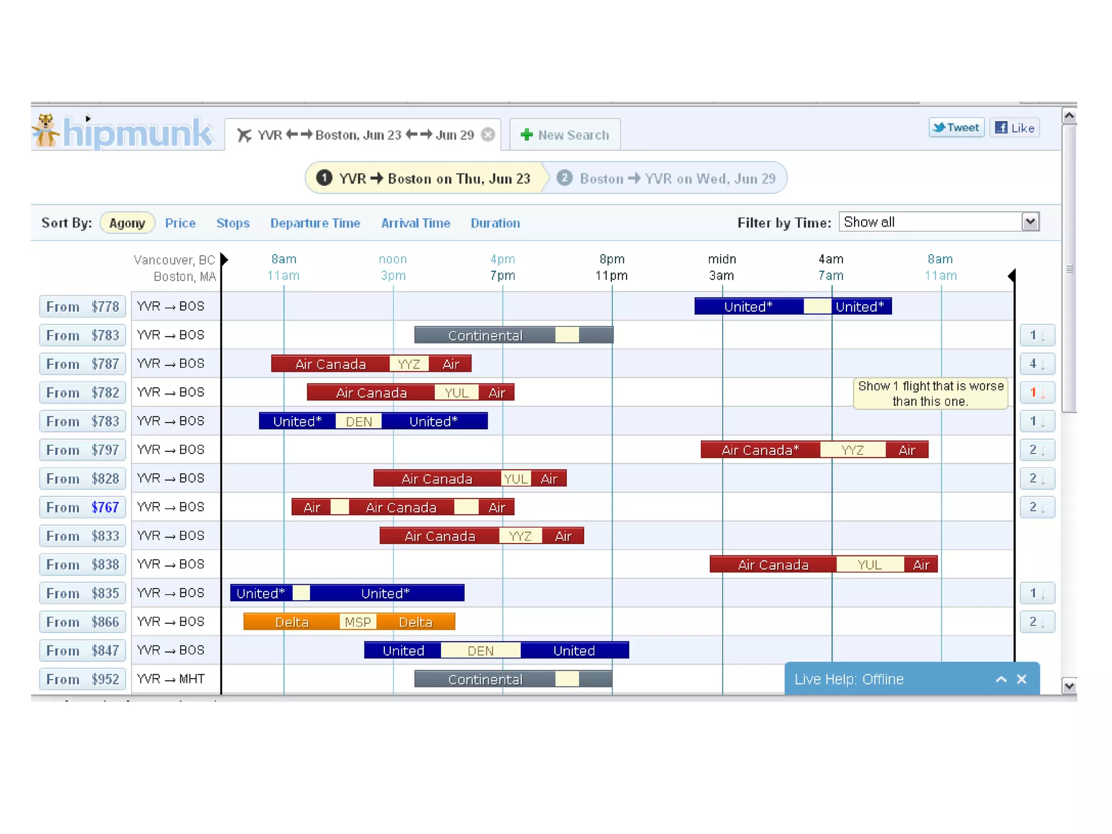1112x834 pixels.
Task: Expand 1 worse flight on $835 row
Action: pyautogui.click(x=1037, y=593)
